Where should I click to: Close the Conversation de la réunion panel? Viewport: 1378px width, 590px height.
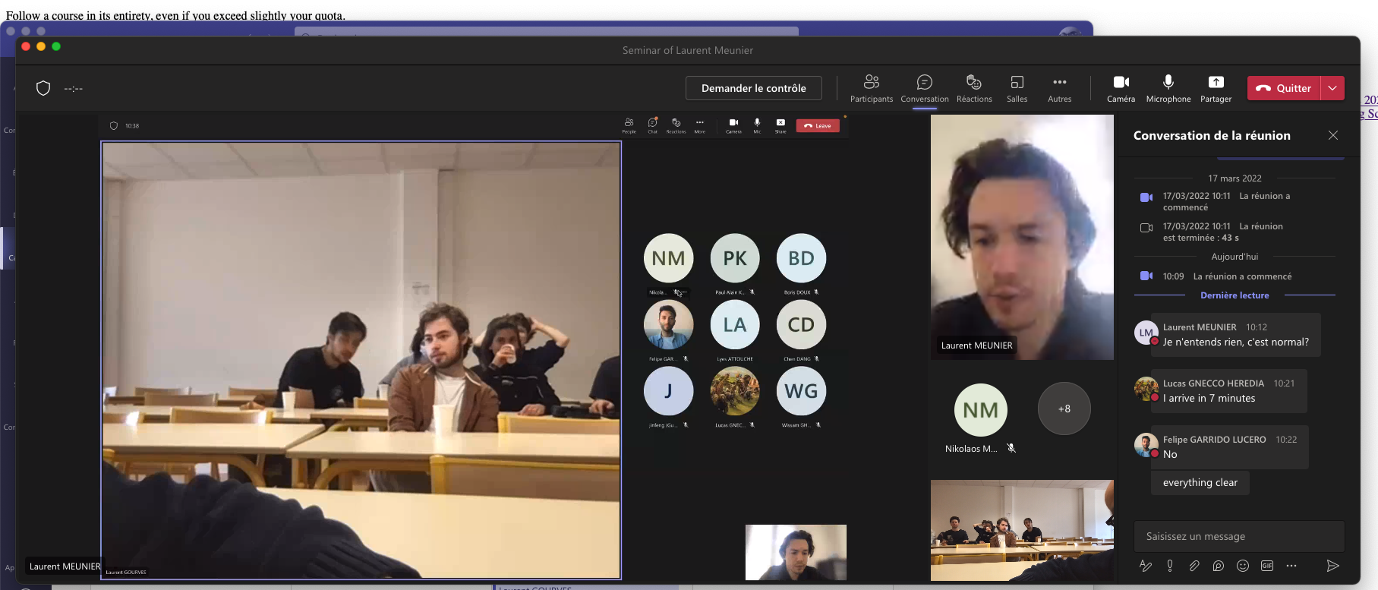coord(1333,135)
